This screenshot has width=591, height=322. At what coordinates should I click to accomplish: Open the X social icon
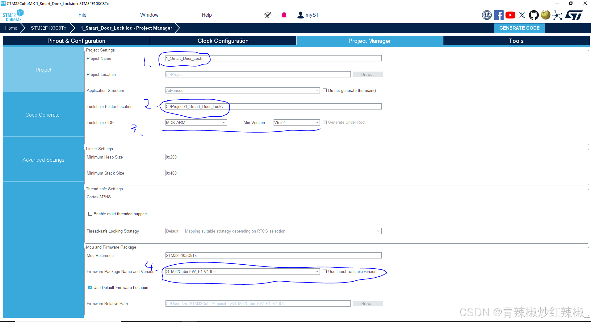click(522, 15)
